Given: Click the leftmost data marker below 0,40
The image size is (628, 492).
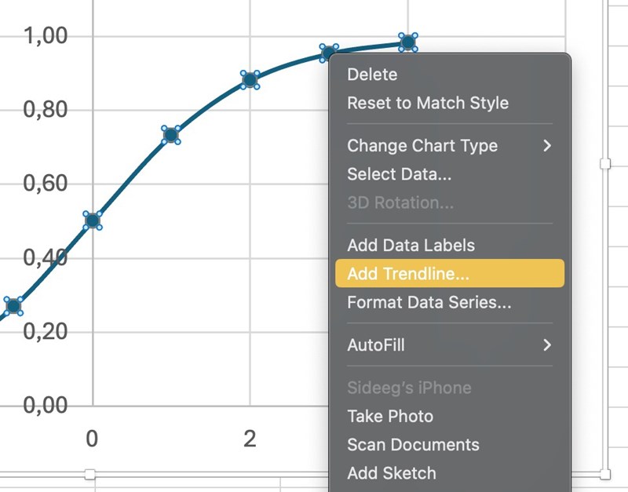Looking at the screenshot, I should (x=13, y=305).
